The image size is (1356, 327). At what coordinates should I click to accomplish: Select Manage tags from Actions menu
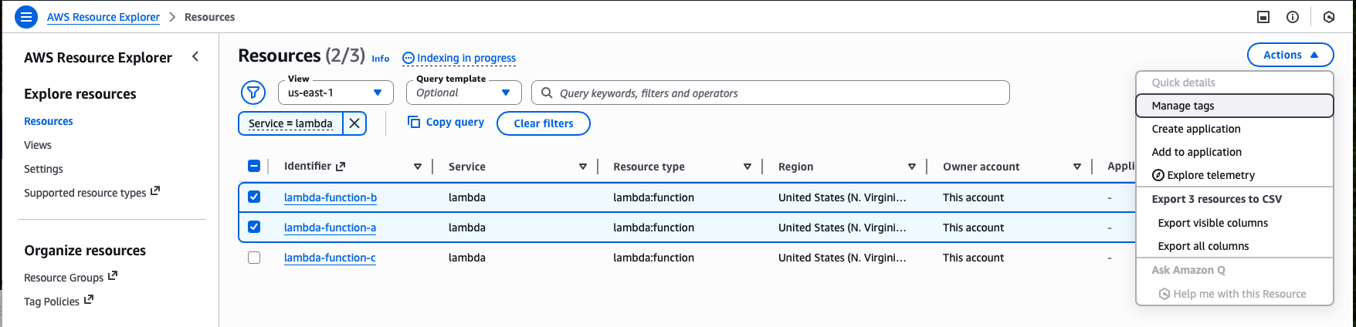click(x=1235, y=106)
